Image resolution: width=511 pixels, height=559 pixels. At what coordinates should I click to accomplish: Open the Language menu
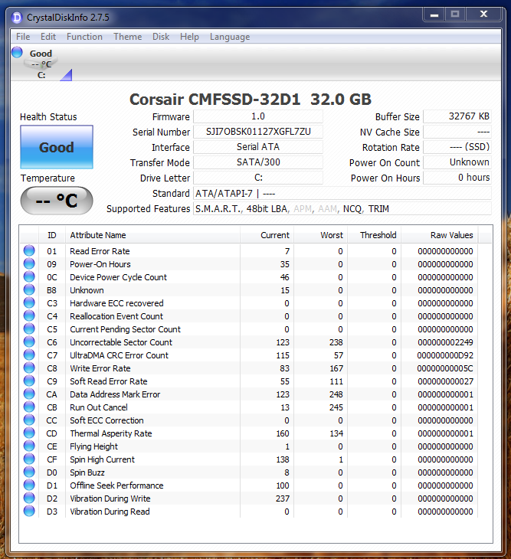click(x=230, y=37)
